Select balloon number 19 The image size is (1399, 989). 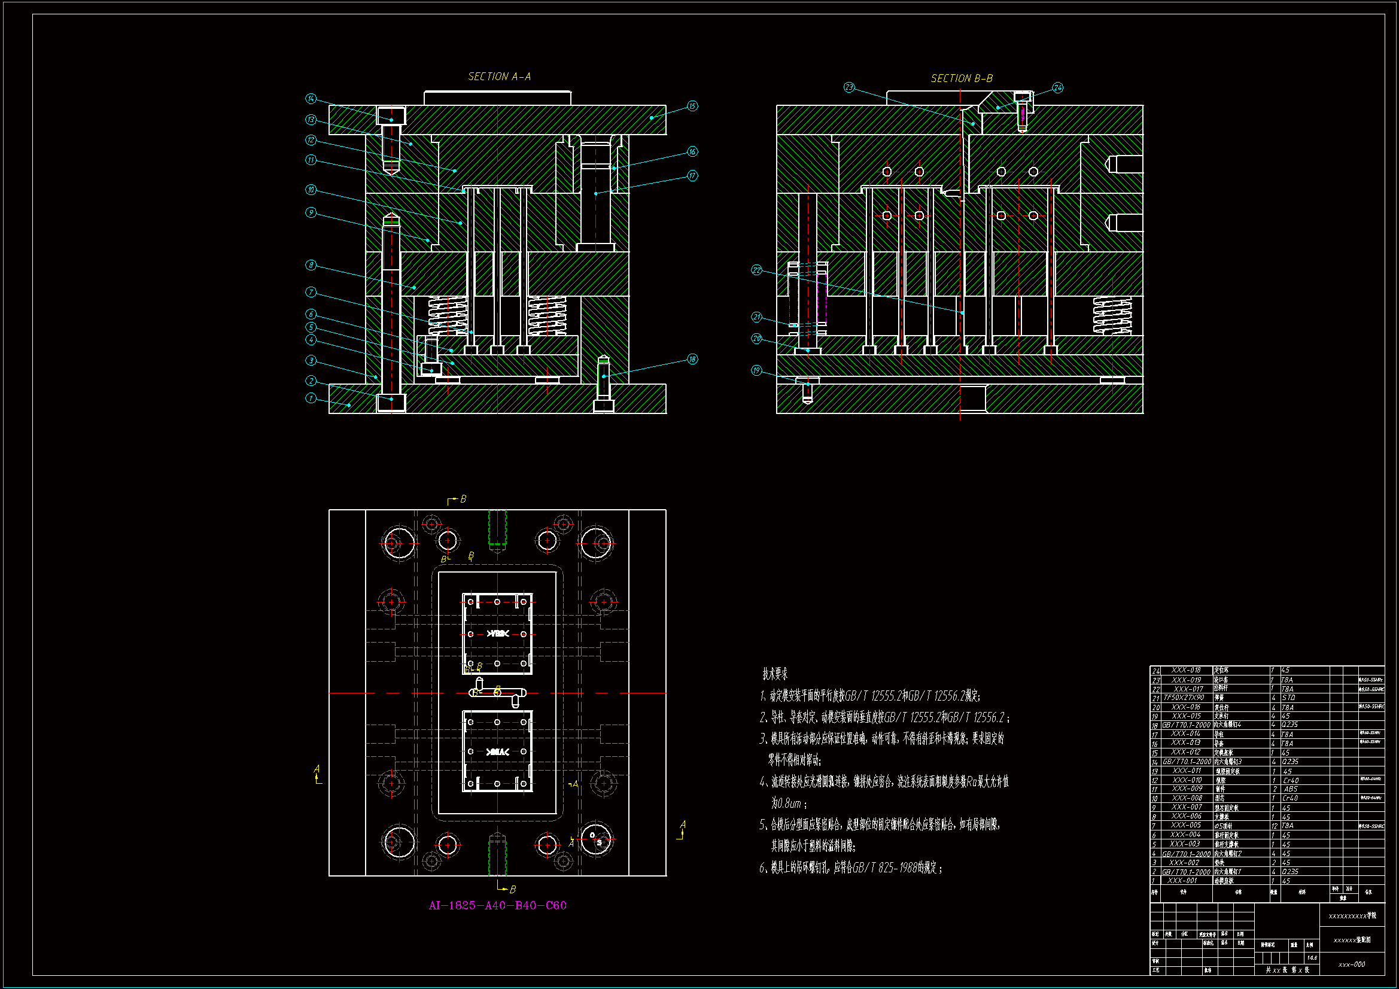pyautogui.click(x=756, y=370)
